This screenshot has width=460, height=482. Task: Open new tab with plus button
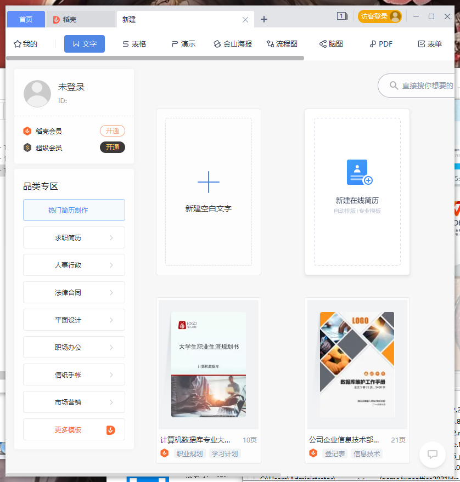264,19
